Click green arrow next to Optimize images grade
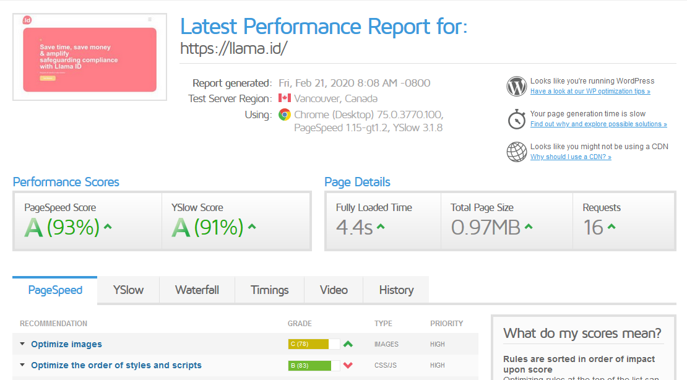The image size is (687, 380). (x=348, y=344)
